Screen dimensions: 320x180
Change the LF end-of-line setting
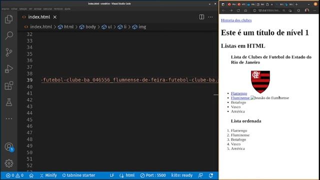point(112,175)
